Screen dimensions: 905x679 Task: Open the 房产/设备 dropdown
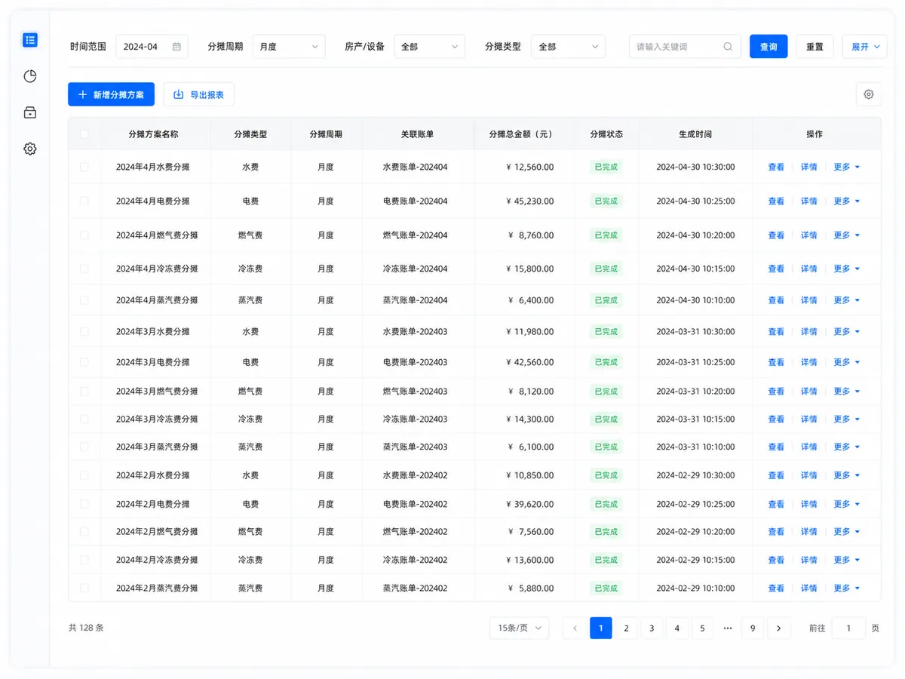[429, 47]
